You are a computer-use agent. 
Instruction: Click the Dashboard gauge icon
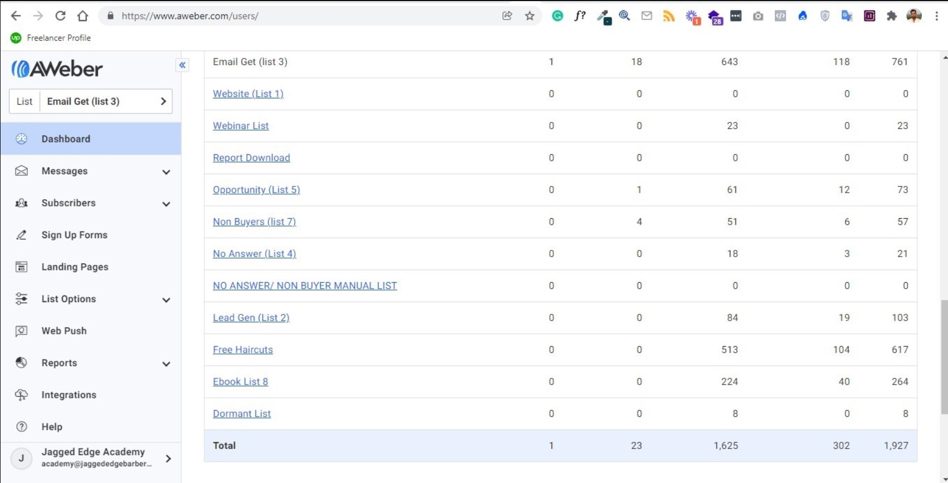(21, 139)
